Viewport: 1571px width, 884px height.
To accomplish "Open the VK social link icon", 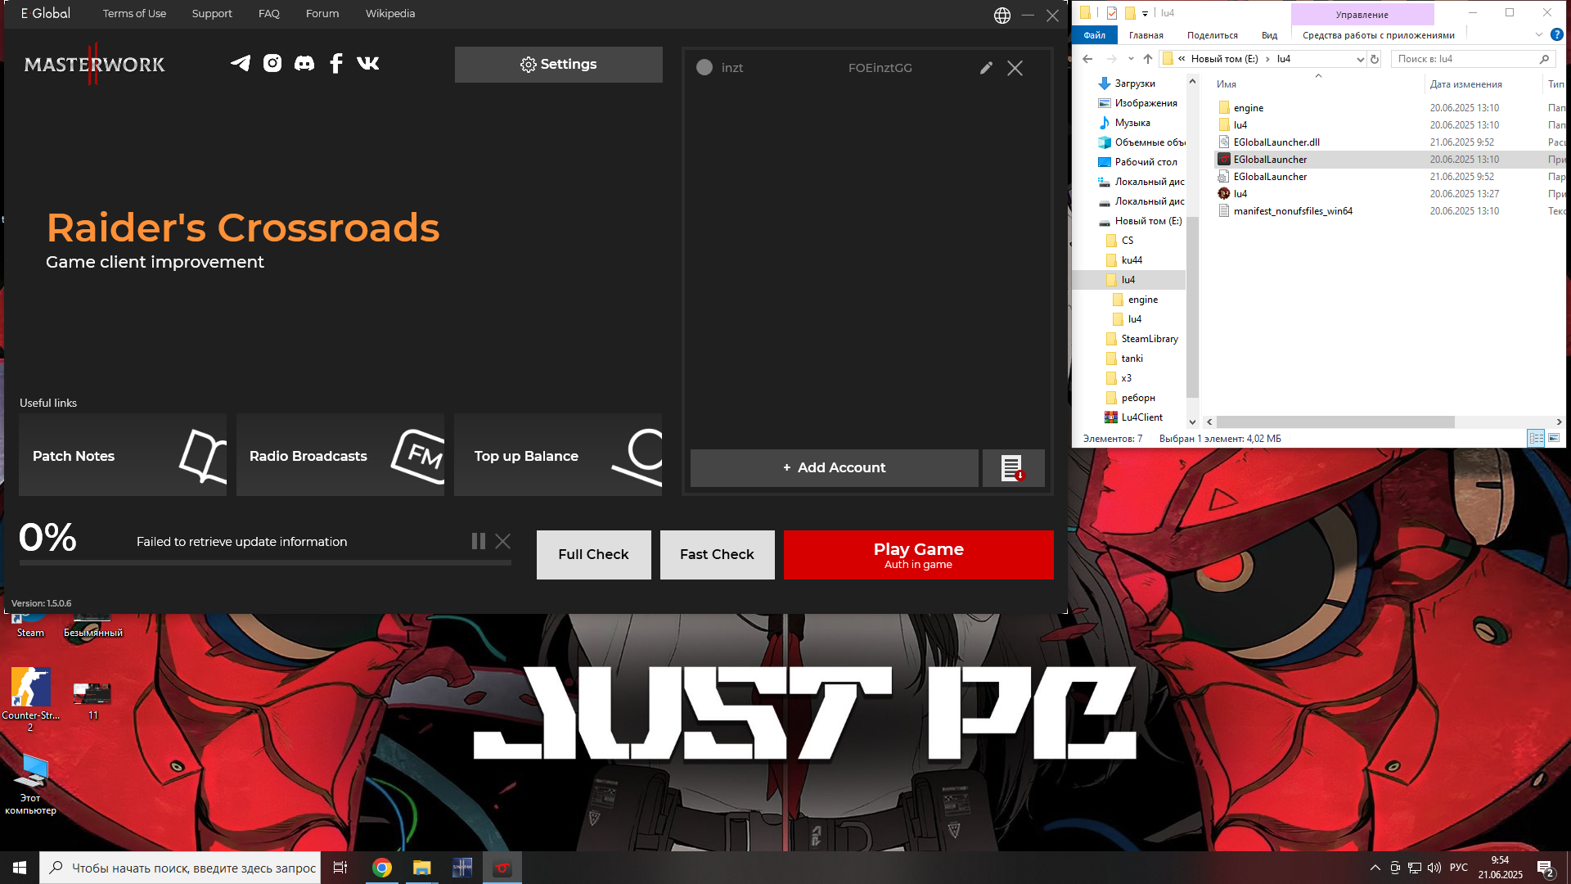I will click(368, 63).
